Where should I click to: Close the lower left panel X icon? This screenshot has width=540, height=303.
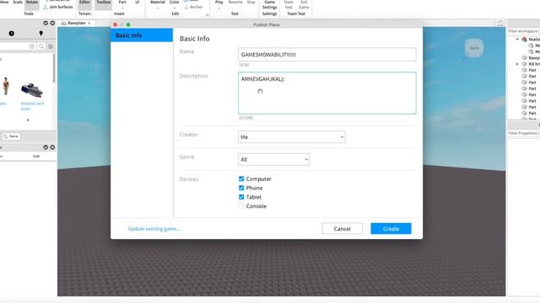[52, 147]
